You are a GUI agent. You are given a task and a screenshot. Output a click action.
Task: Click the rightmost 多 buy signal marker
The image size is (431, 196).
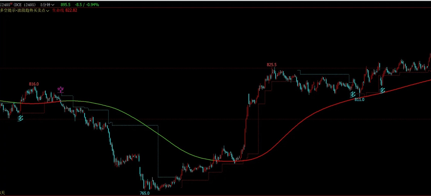[x=382, y=90]
